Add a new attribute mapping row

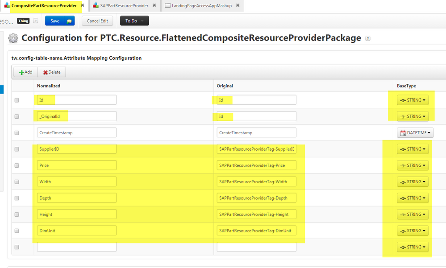click(x=25, y=72)
